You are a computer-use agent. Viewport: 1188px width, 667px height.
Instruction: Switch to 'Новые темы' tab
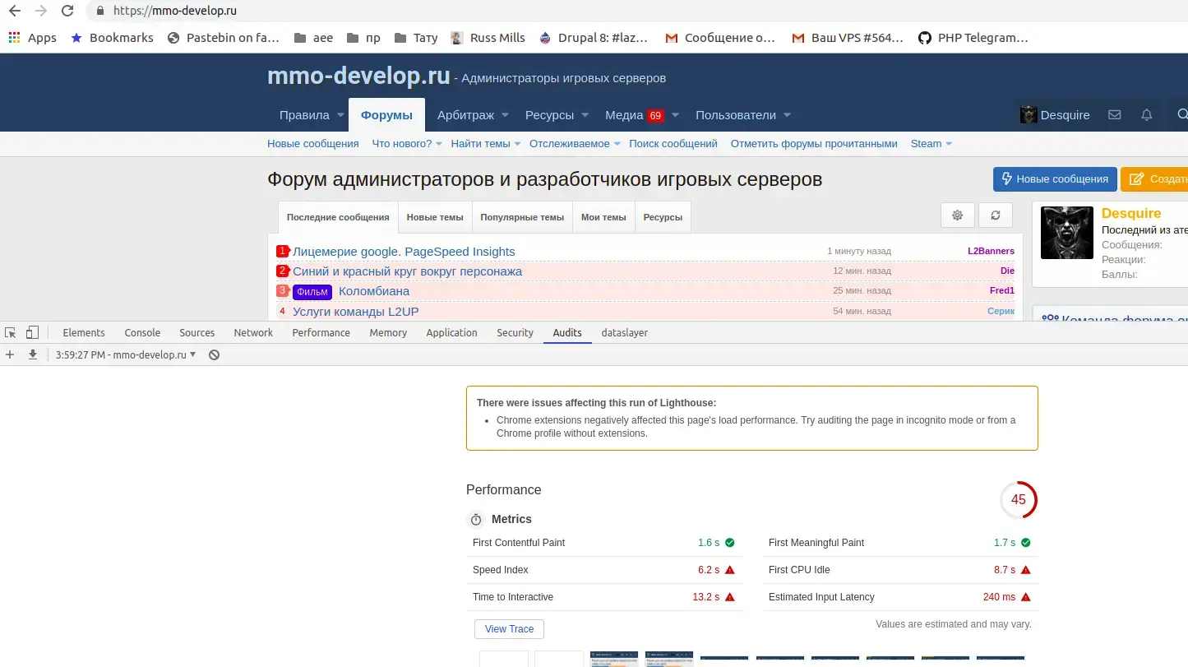point(435,217)
